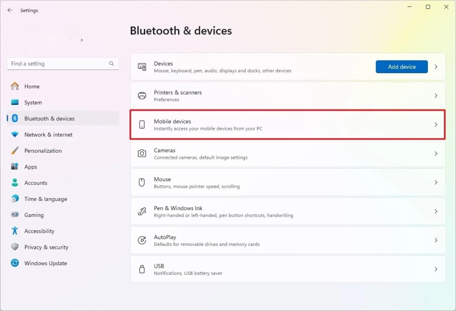Open the System settings section
The image size is (456, 311).
pyautogui.click(x=33, y=103)
